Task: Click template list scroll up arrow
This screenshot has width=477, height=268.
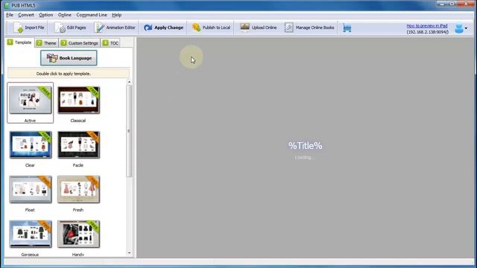Action: (129, 82)
